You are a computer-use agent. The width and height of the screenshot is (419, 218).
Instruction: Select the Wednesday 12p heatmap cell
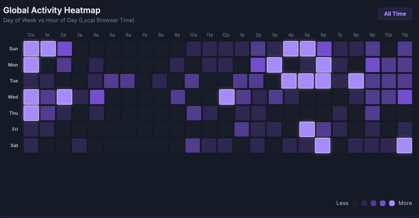(x=227, y=97)
